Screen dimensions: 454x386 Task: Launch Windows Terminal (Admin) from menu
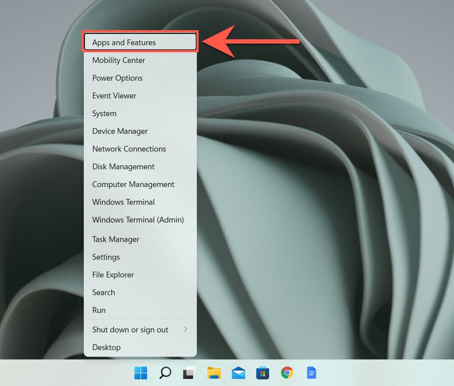tap(138, 220)
